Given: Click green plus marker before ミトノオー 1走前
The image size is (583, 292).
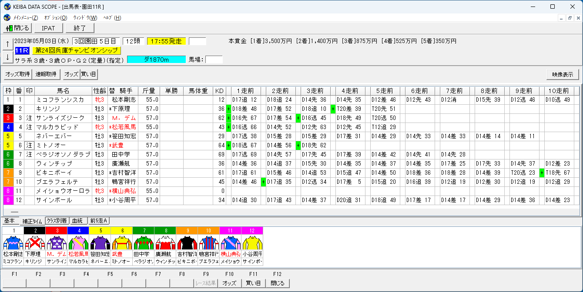Looking at the screenshot, I should pyautogui.click(x=228, y=145).
